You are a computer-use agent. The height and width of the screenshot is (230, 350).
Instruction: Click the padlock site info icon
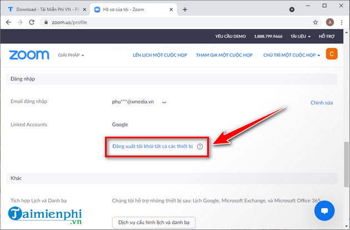[x=46, y=22]
